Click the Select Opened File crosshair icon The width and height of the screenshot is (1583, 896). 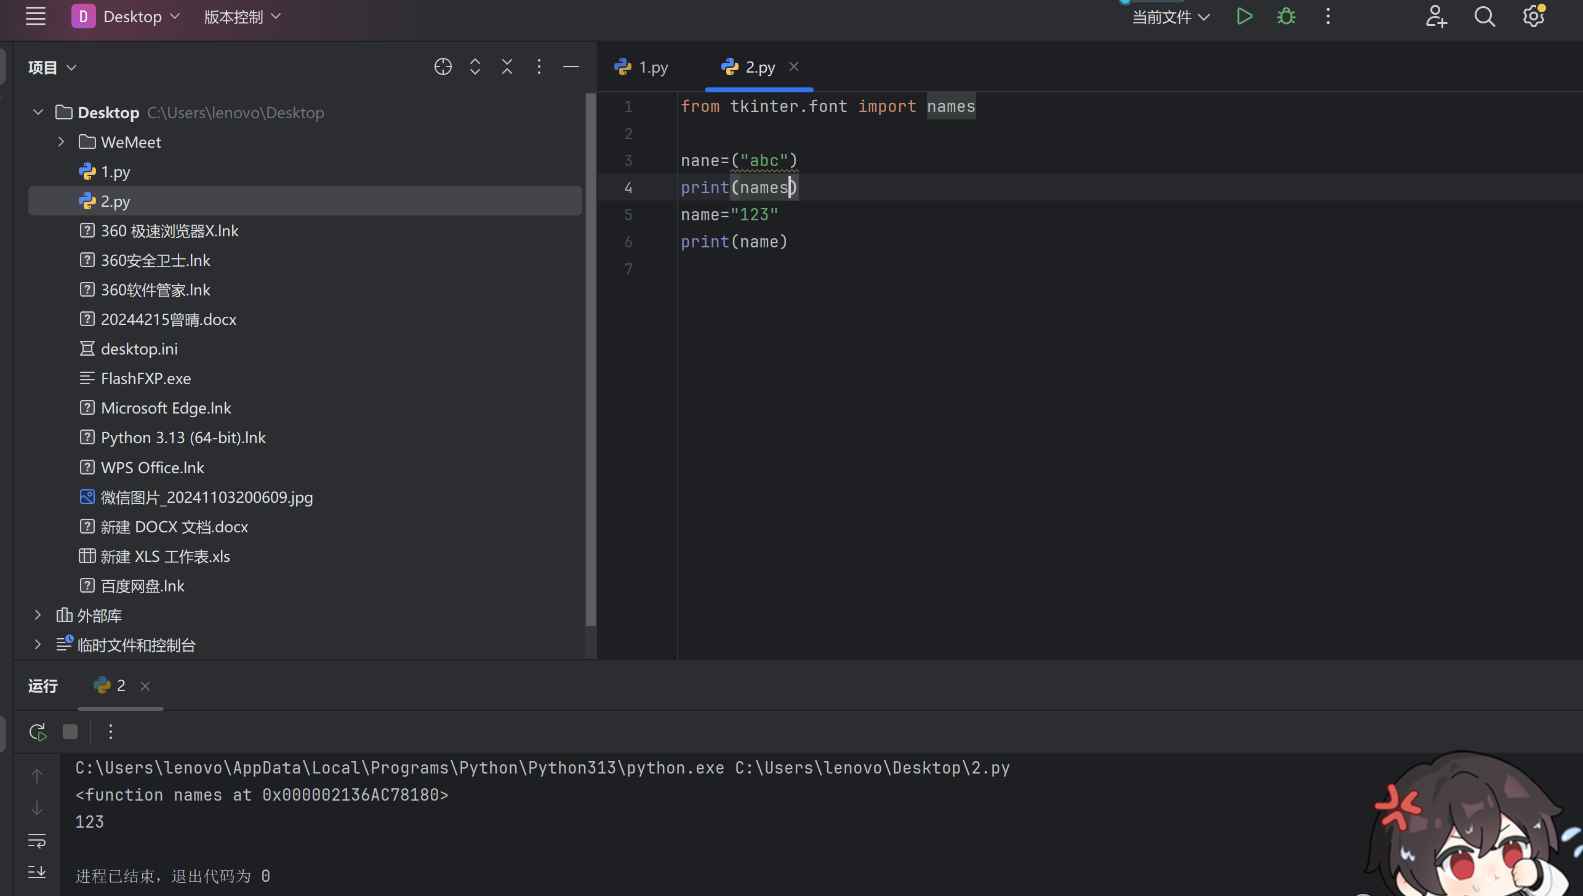point(443,66)
